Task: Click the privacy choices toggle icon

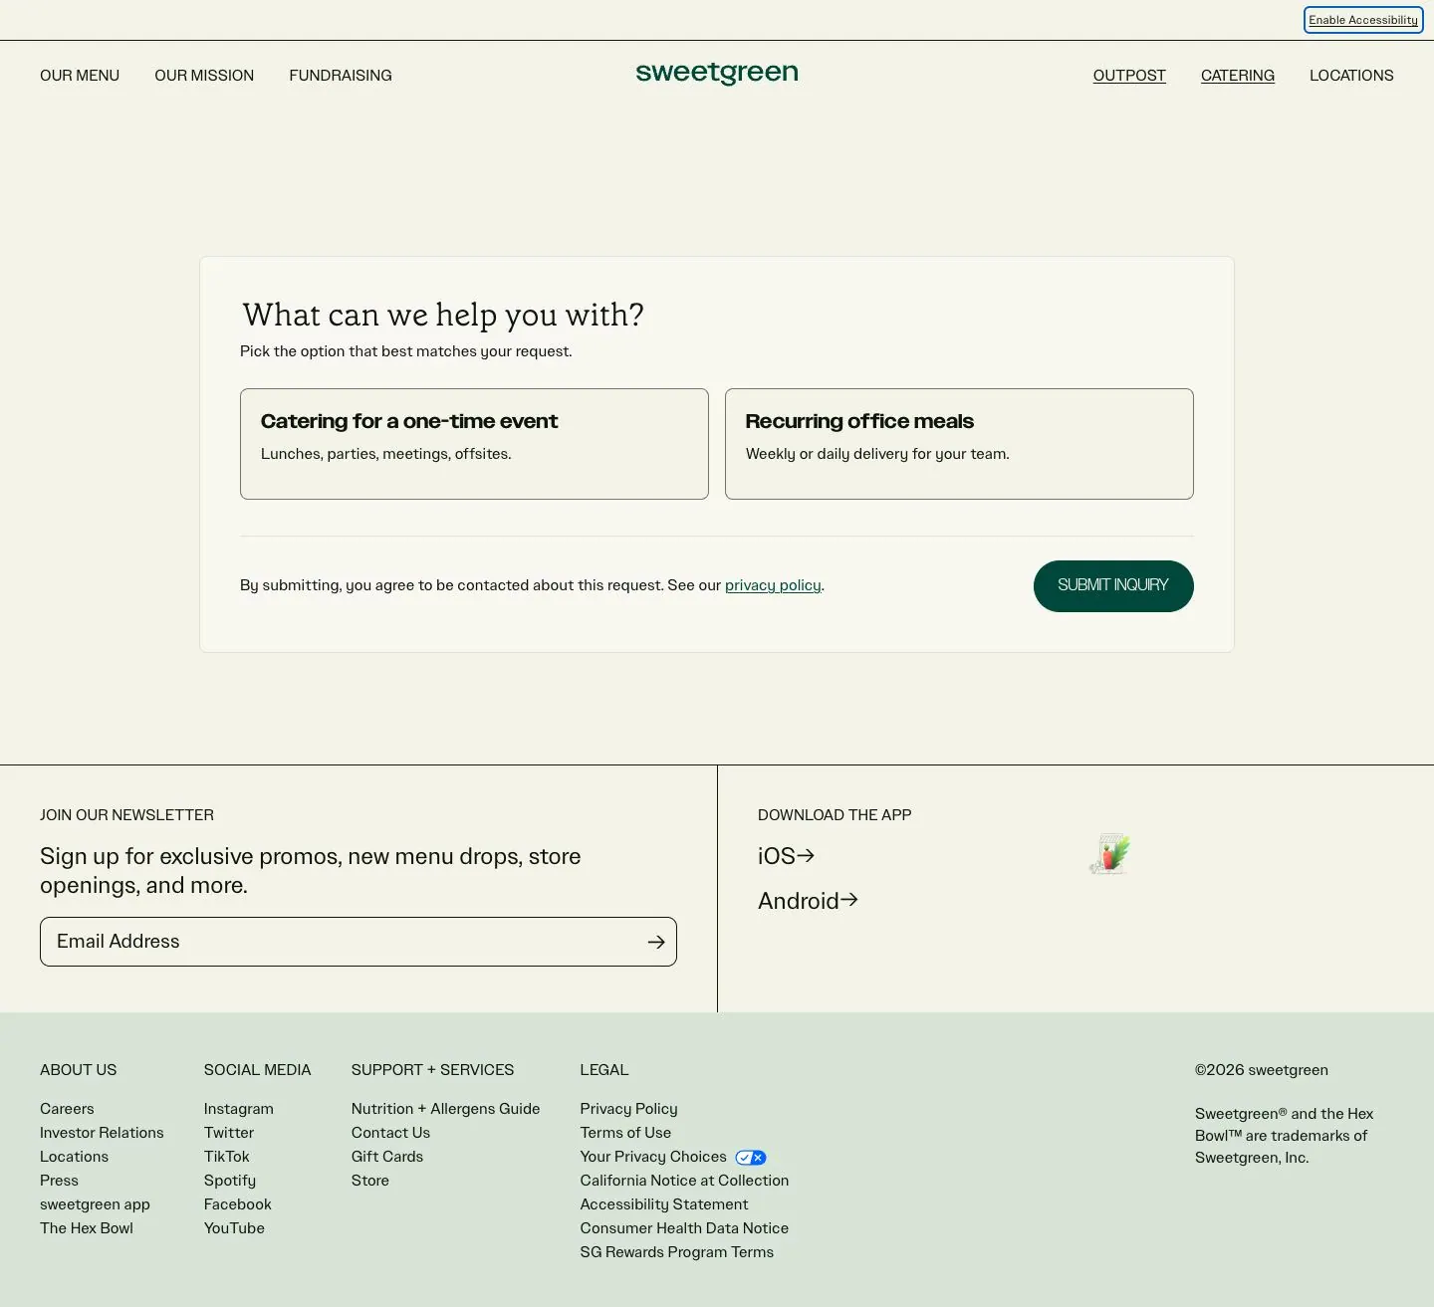Action: [751, 1158]
